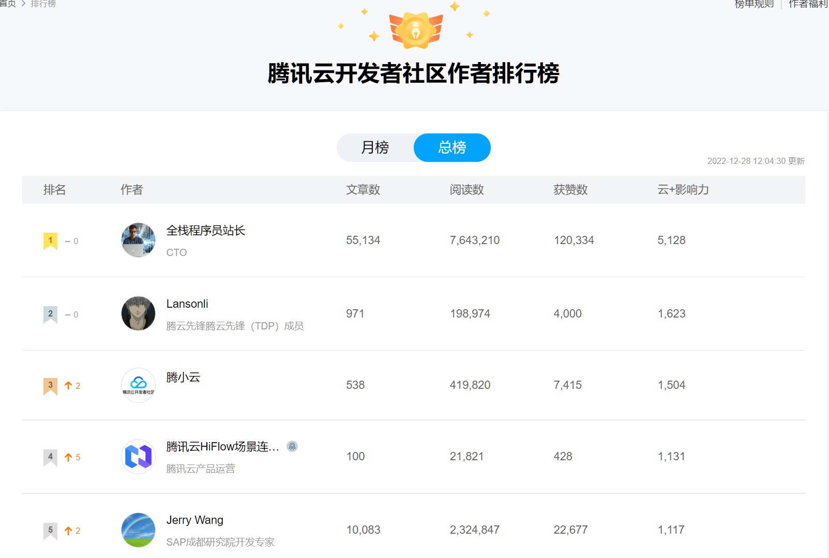Click influence value 1,504
This screenshot has height=558, width=829.
[x=671, y=385]
